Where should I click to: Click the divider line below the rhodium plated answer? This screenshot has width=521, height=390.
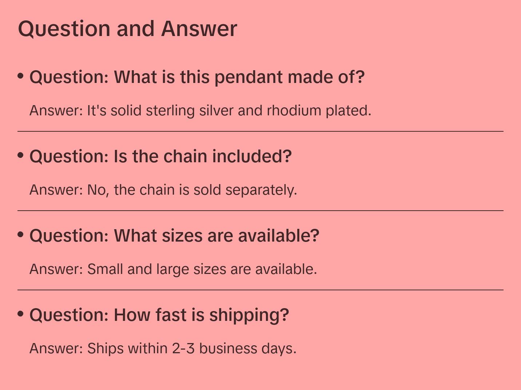pyautogui.click(x=260, y=131)
